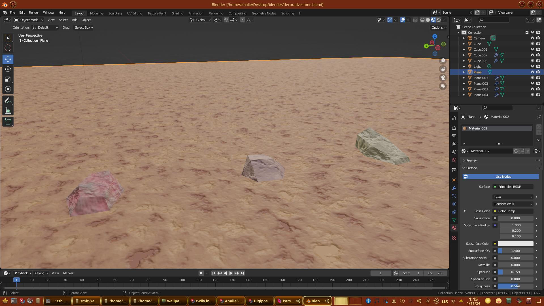Expand the Preview panel
This screenshot has width=544, height=306.
click(472, 160)
